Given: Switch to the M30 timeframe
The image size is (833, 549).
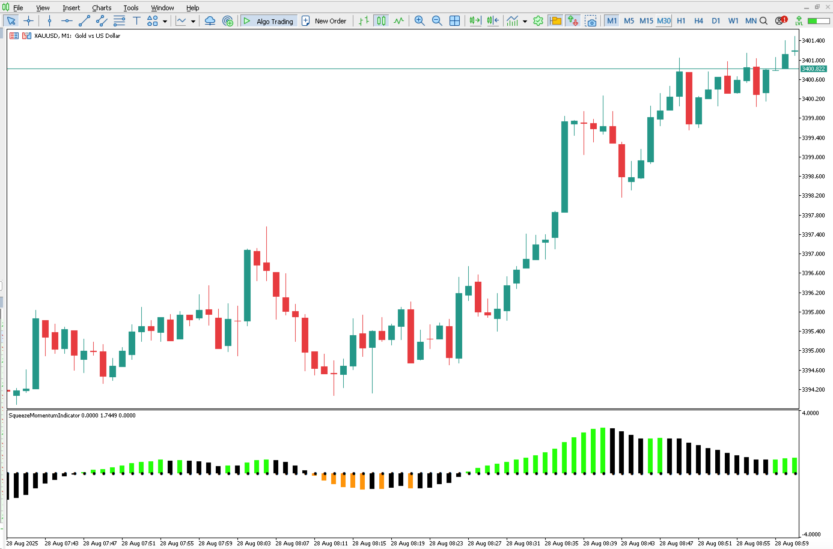Looking at the screenshot, I should (x=664, y=21).
